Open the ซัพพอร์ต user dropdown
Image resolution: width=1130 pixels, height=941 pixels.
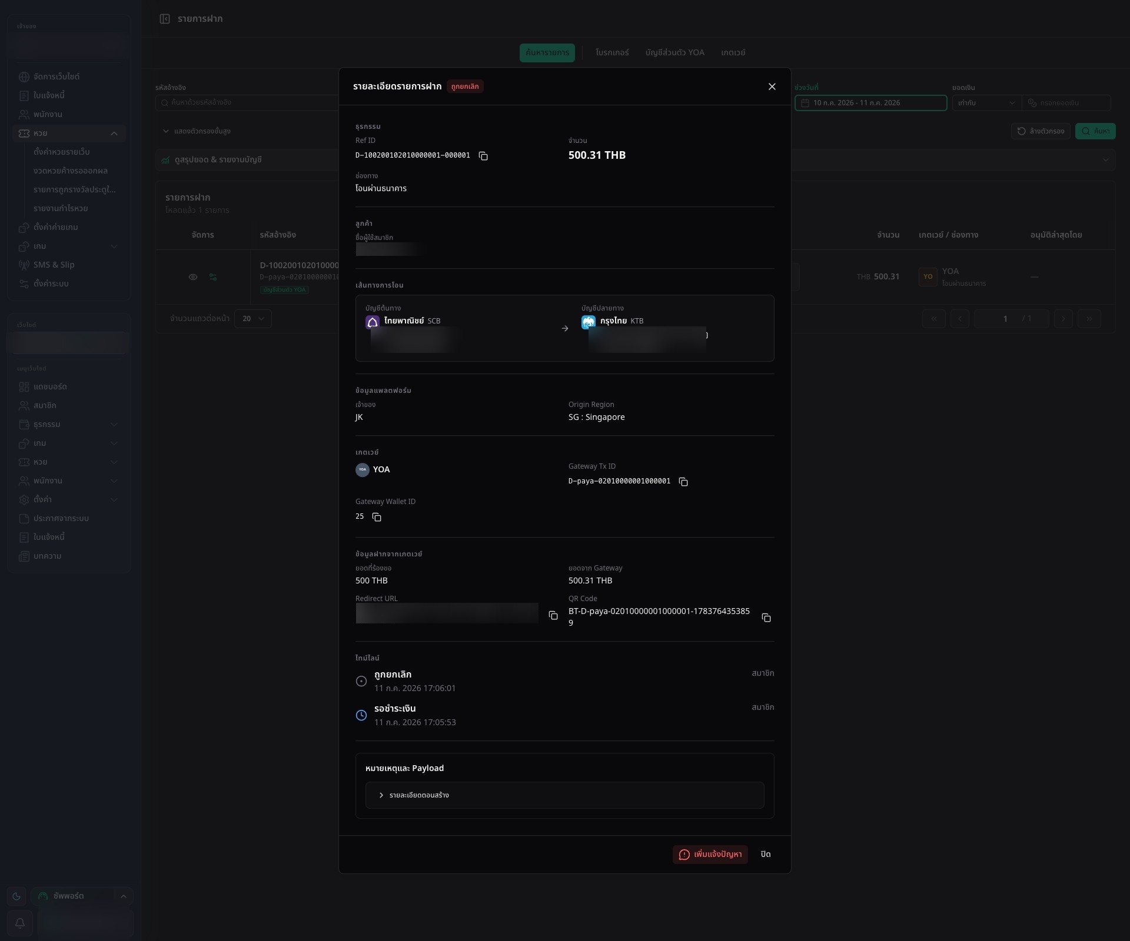tap(82, 896)
